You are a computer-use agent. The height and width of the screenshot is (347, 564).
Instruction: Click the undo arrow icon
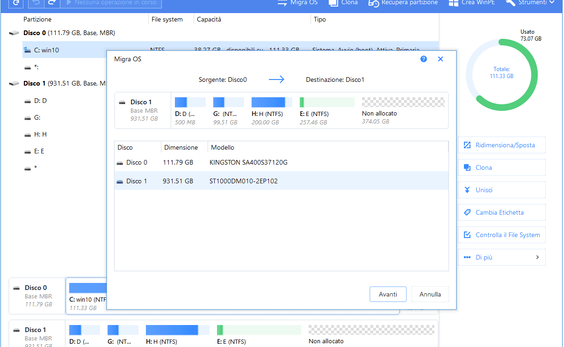click(36, 3)
